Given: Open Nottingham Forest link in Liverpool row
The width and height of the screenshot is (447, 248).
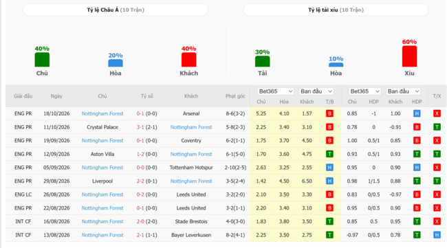Looking at the screenshot, I should tap(191, 181).
